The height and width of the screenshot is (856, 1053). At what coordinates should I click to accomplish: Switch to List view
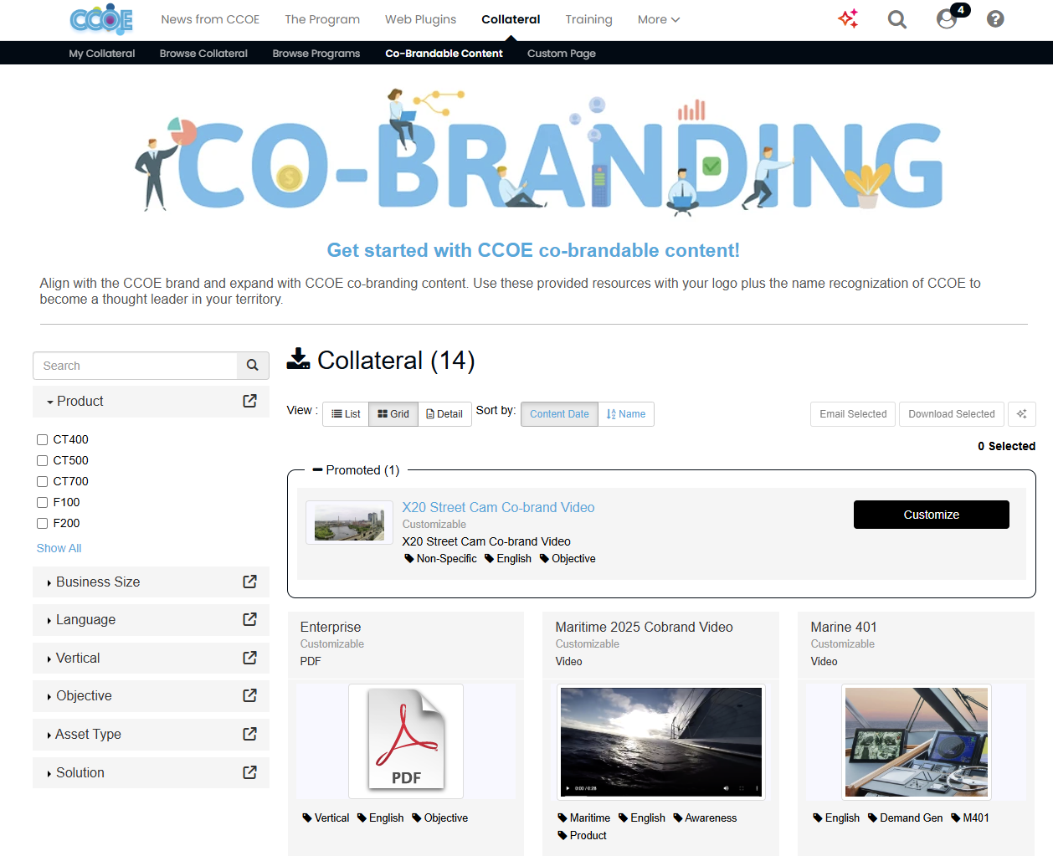click(x=346, y=414)
